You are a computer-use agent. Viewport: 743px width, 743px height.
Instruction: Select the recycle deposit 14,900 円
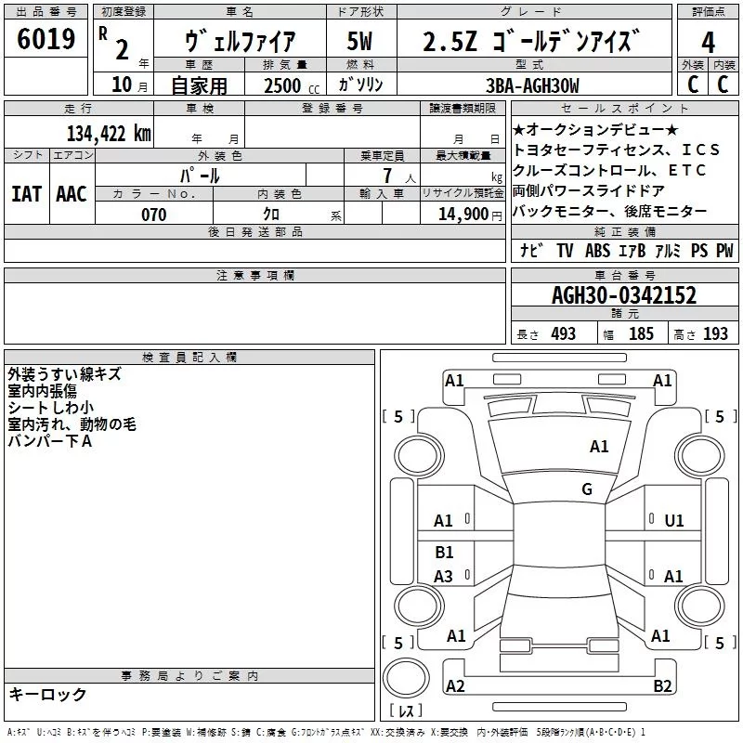pos(470,215)
